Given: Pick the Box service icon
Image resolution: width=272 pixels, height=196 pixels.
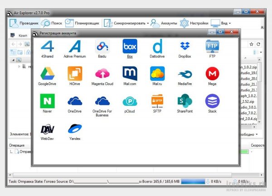Looking at the screenshot, I should 130,49.
